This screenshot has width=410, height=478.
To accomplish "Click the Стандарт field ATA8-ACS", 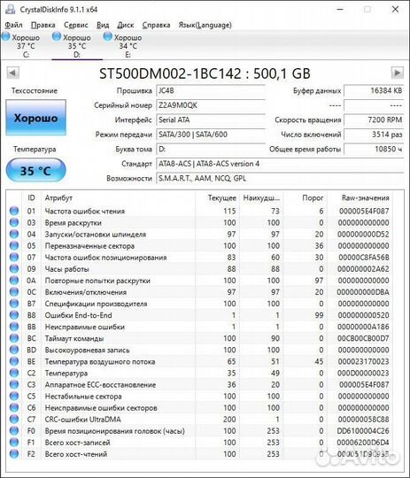I will pyautogui.click(x=280, y=164).
